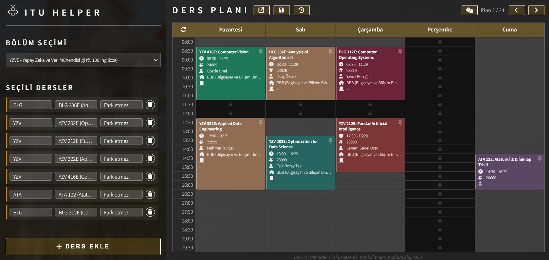
Task: Open the BLG code dropdown for BLG 336E
Action: click(x=31, y=105)
